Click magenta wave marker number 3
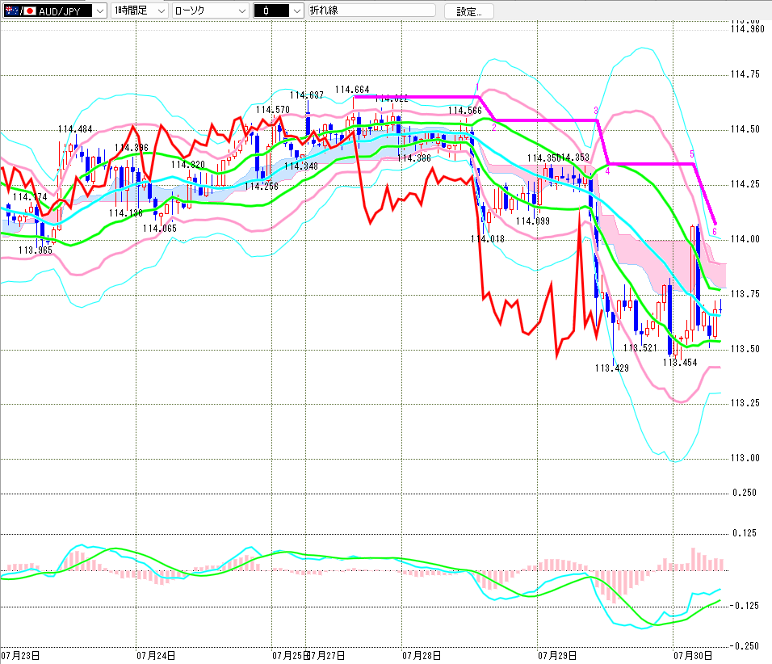772x664 pixels. click(596, 111)
